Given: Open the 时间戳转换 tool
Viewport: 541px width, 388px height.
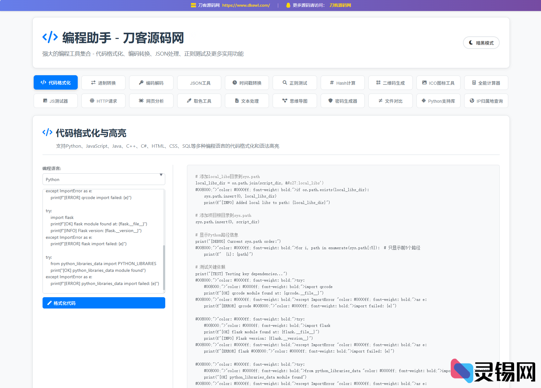Looking at the screenshot, I should coord(247,83).
